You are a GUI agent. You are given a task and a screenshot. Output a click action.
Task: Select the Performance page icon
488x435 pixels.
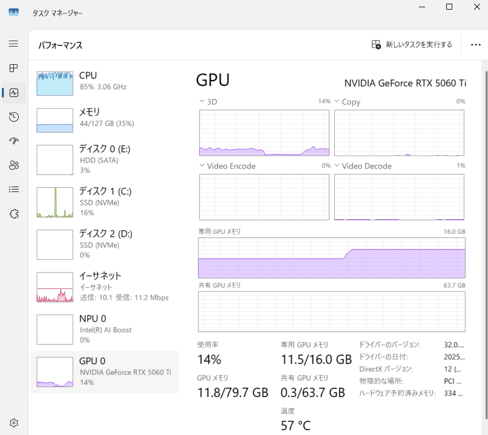tap(13, 92)
